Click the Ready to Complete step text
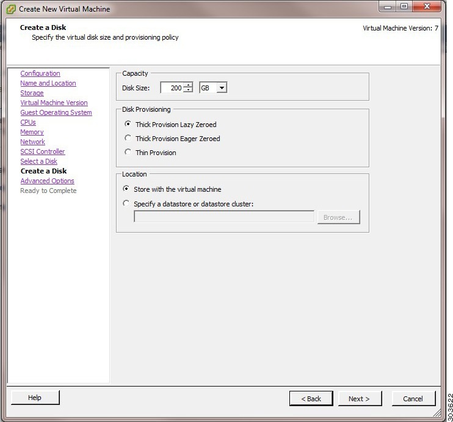453x422 pixels. (x=48, y=191)
